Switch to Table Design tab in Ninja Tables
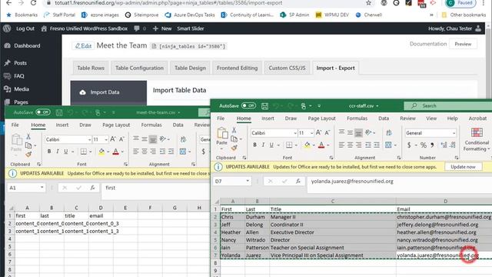 tap(190, 68)
